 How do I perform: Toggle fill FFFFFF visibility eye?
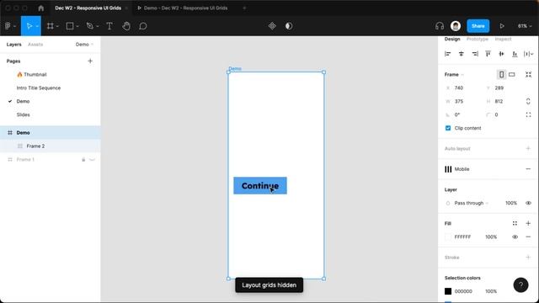tap(515, 237)
